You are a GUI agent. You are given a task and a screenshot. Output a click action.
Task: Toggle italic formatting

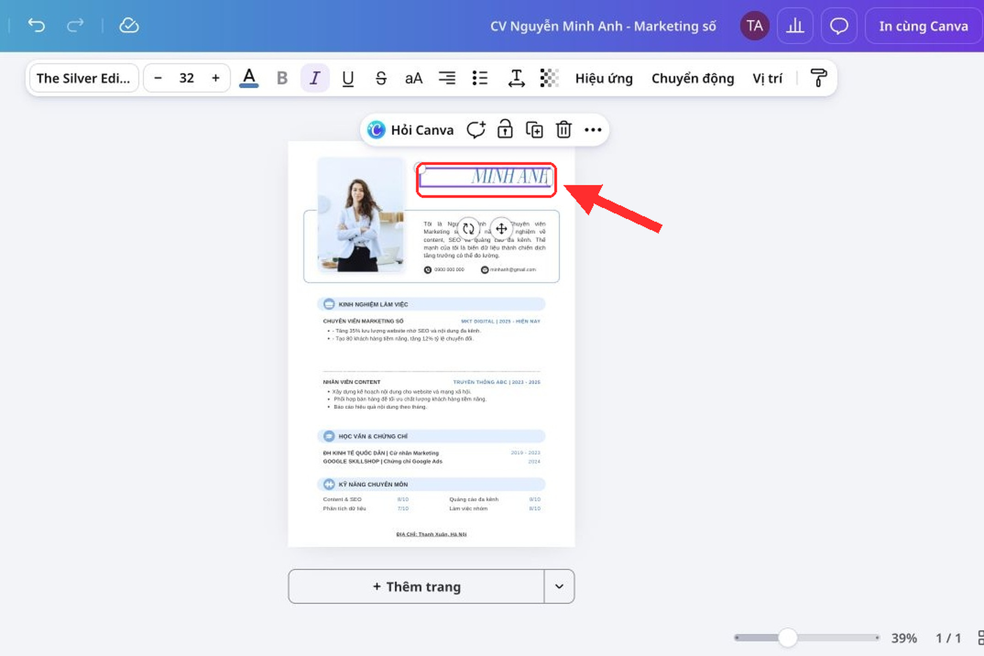click(x=315, y=78)
